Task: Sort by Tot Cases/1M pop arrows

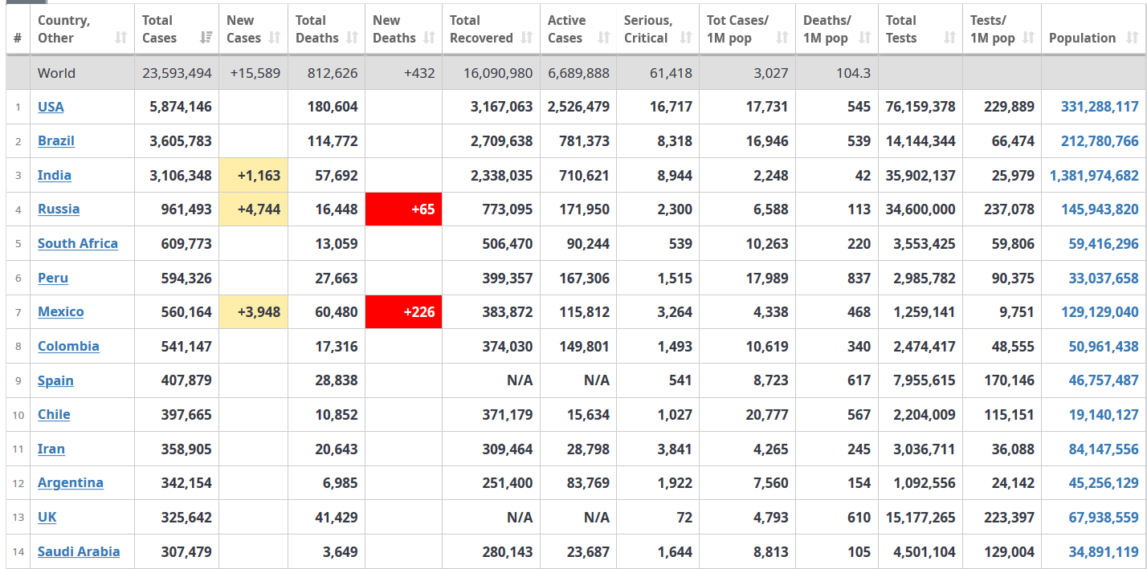Action: click(782, 38)
